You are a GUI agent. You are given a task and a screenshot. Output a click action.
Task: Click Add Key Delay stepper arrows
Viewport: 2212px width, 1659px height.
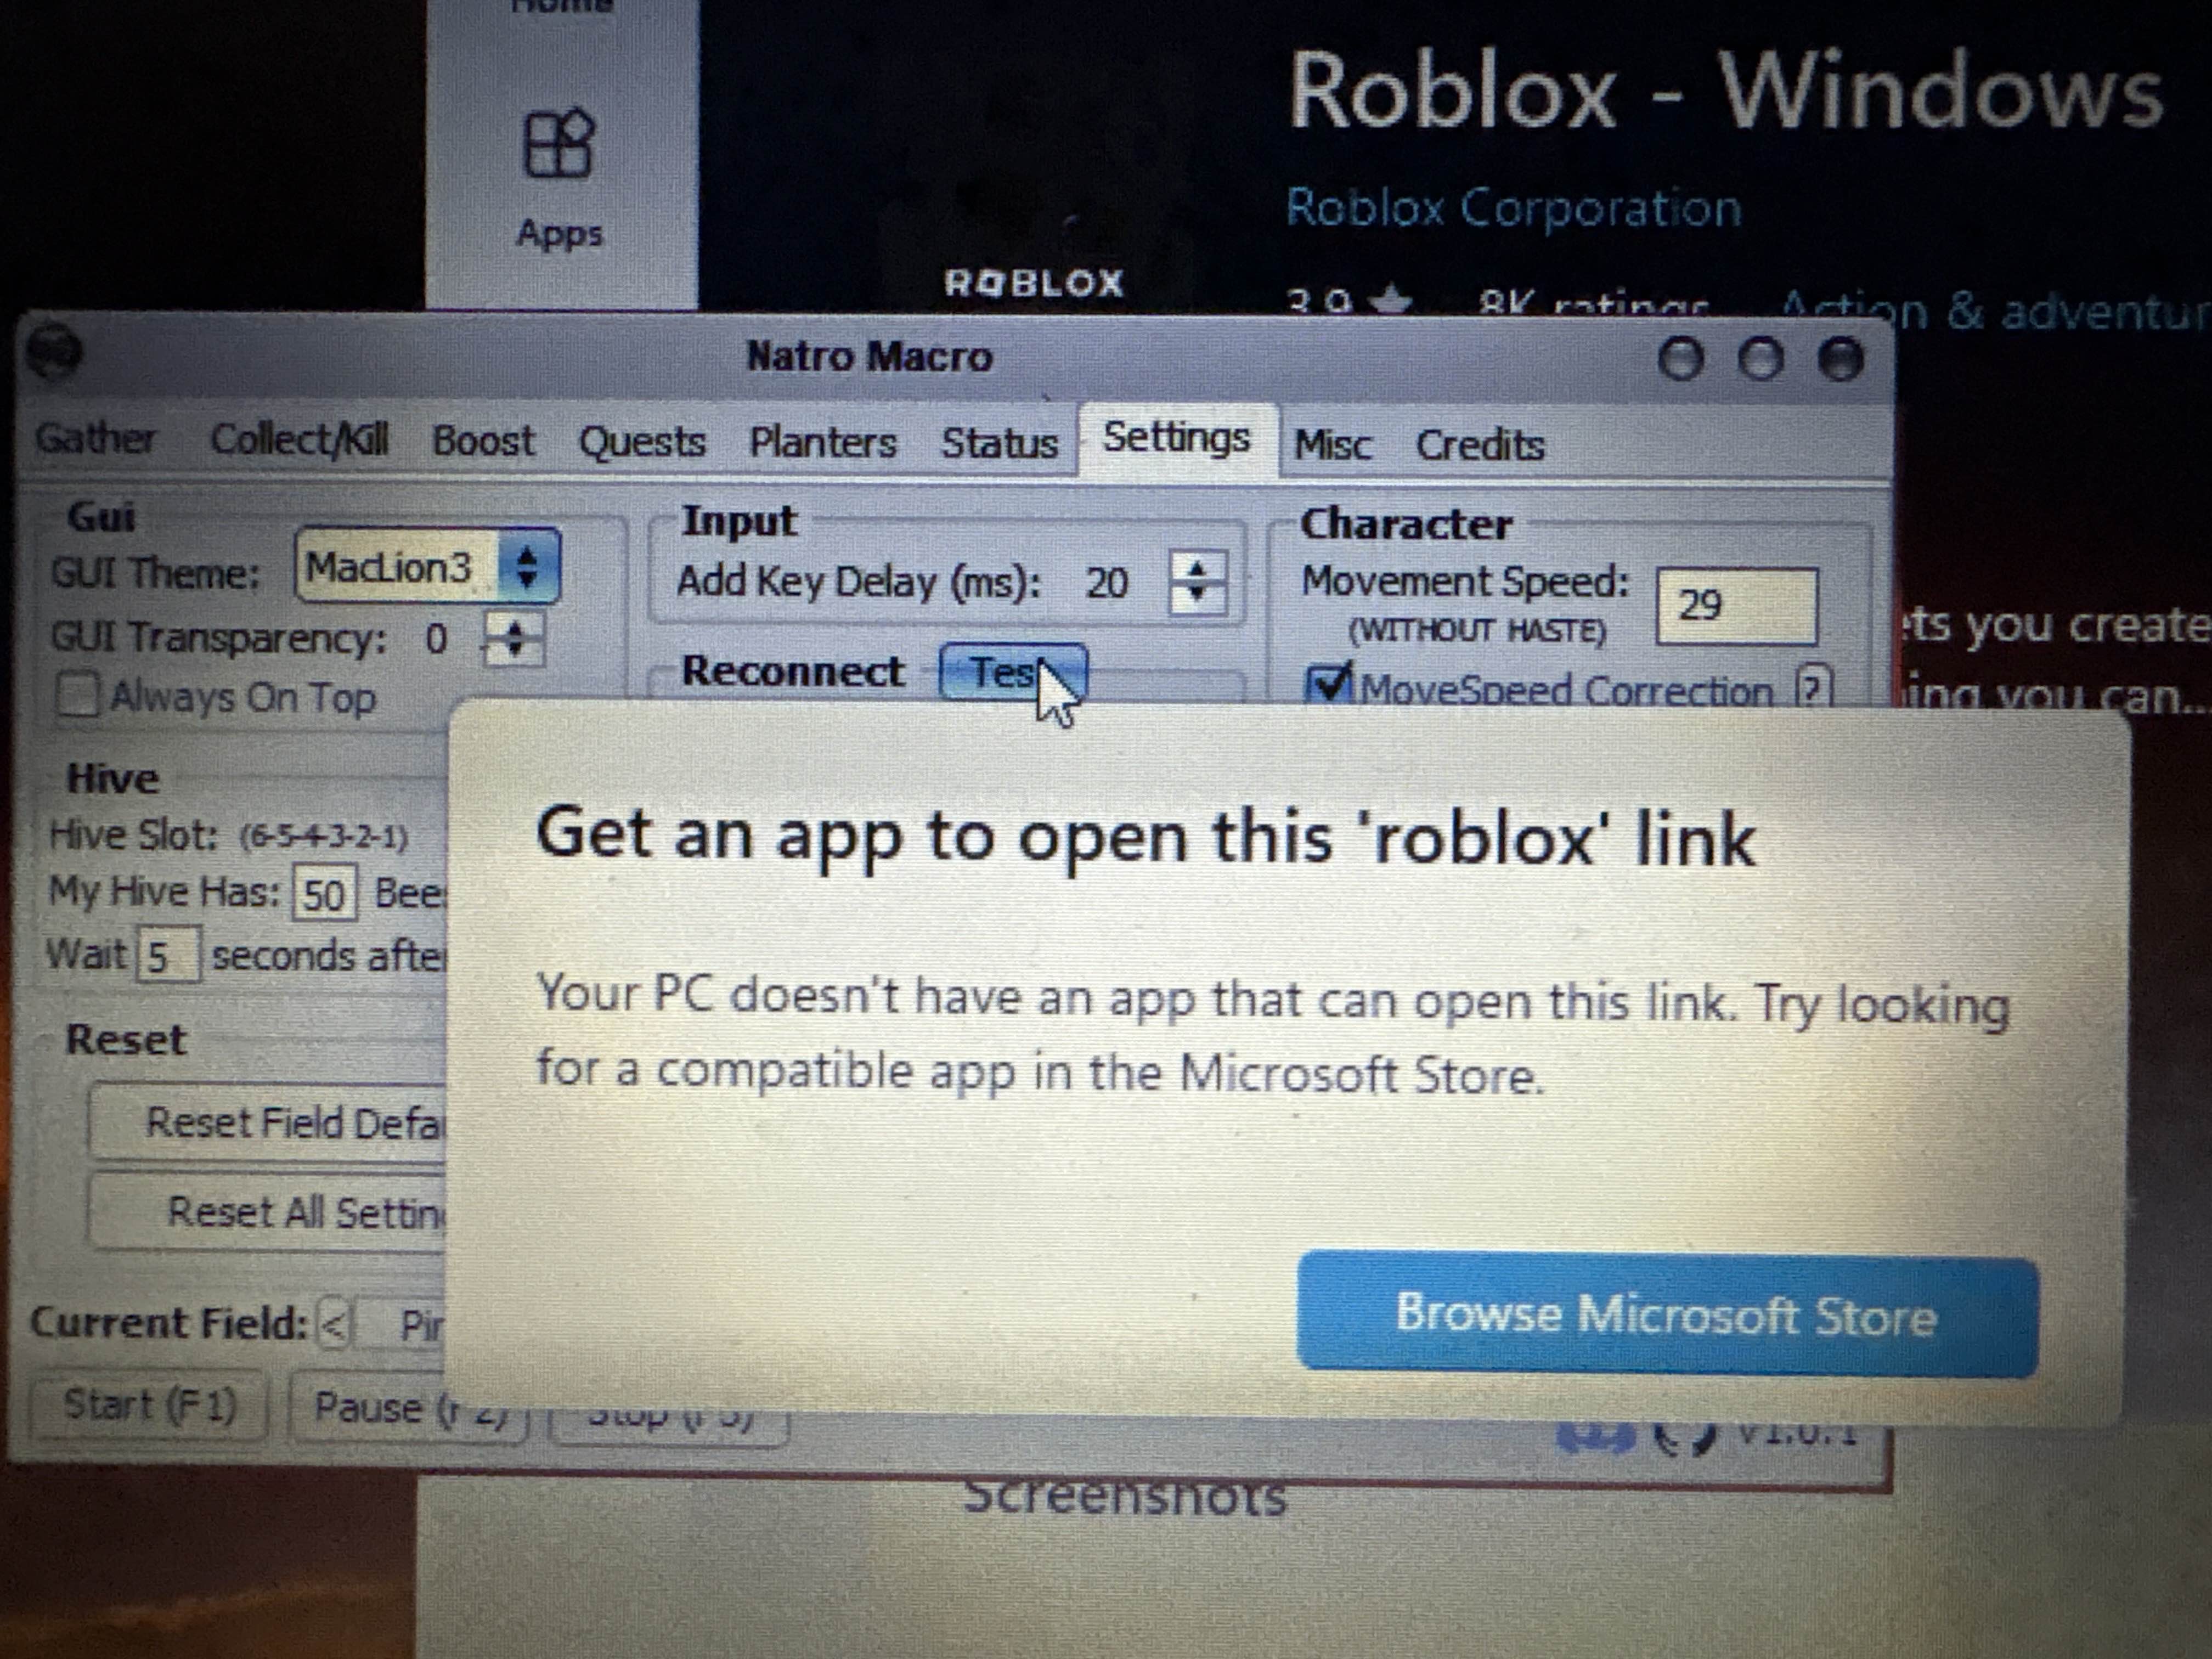[1197, 581]
